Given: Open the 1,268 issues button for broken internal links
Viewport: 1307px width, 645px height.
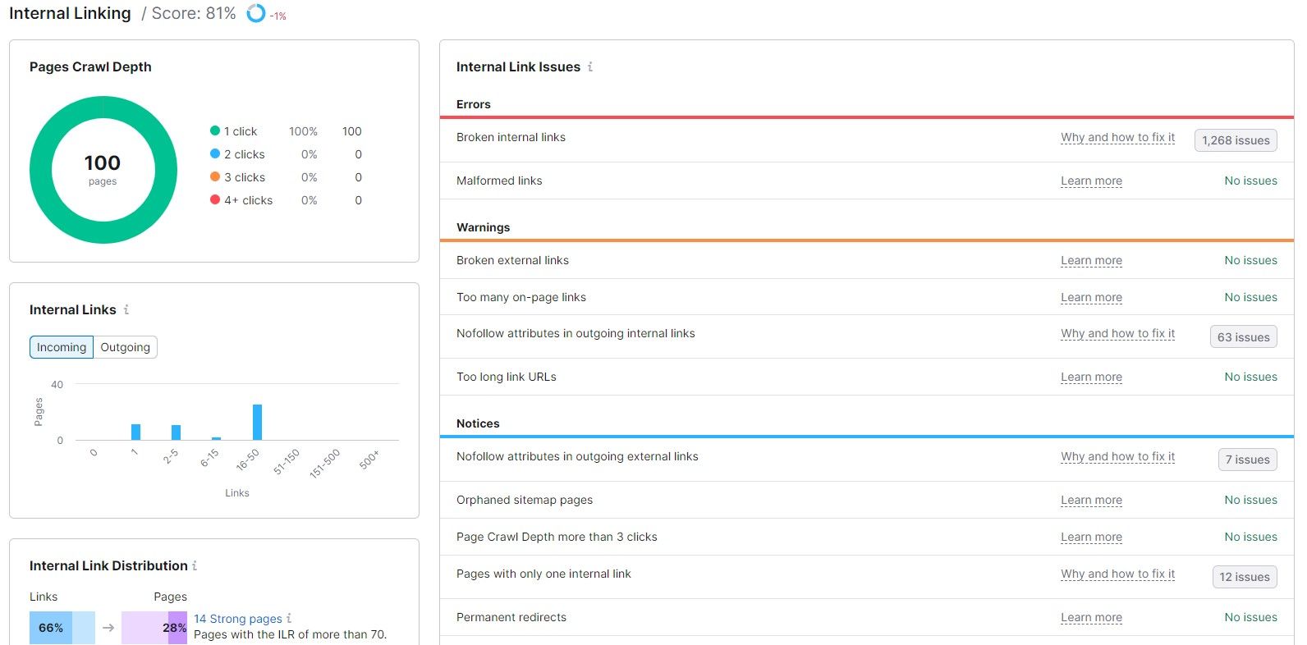Looking at the screenshot, I should (x=1236, y=140).
